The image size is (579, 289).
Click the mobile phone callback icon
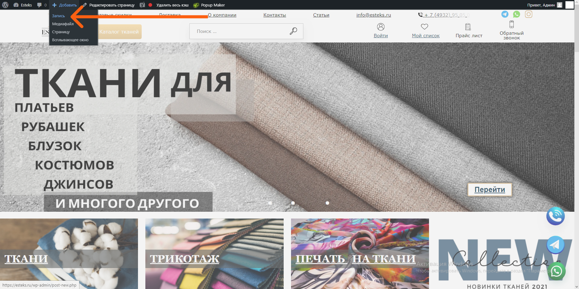pyautogui.click(x=512, y=24)
